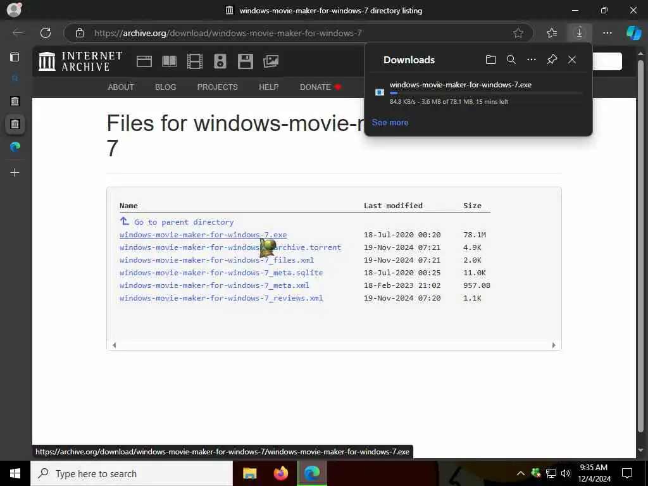Image resolution: width=648 pixels, height=486 pixels.
Task: Close the Downloads panel
Action: point(572,60)
